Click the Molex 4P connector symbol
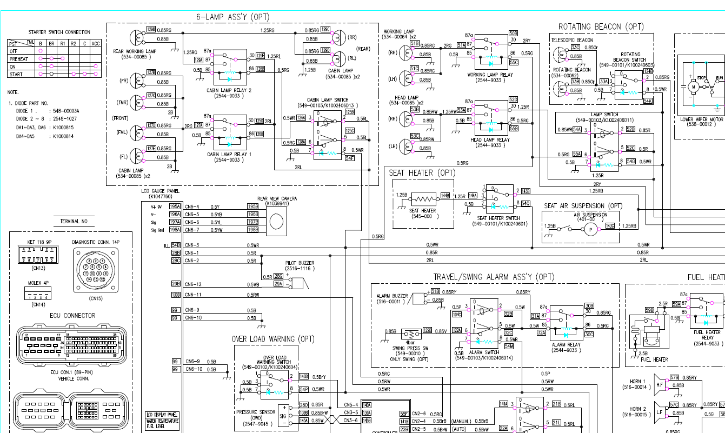725x433 pixels. coord(38,293)
